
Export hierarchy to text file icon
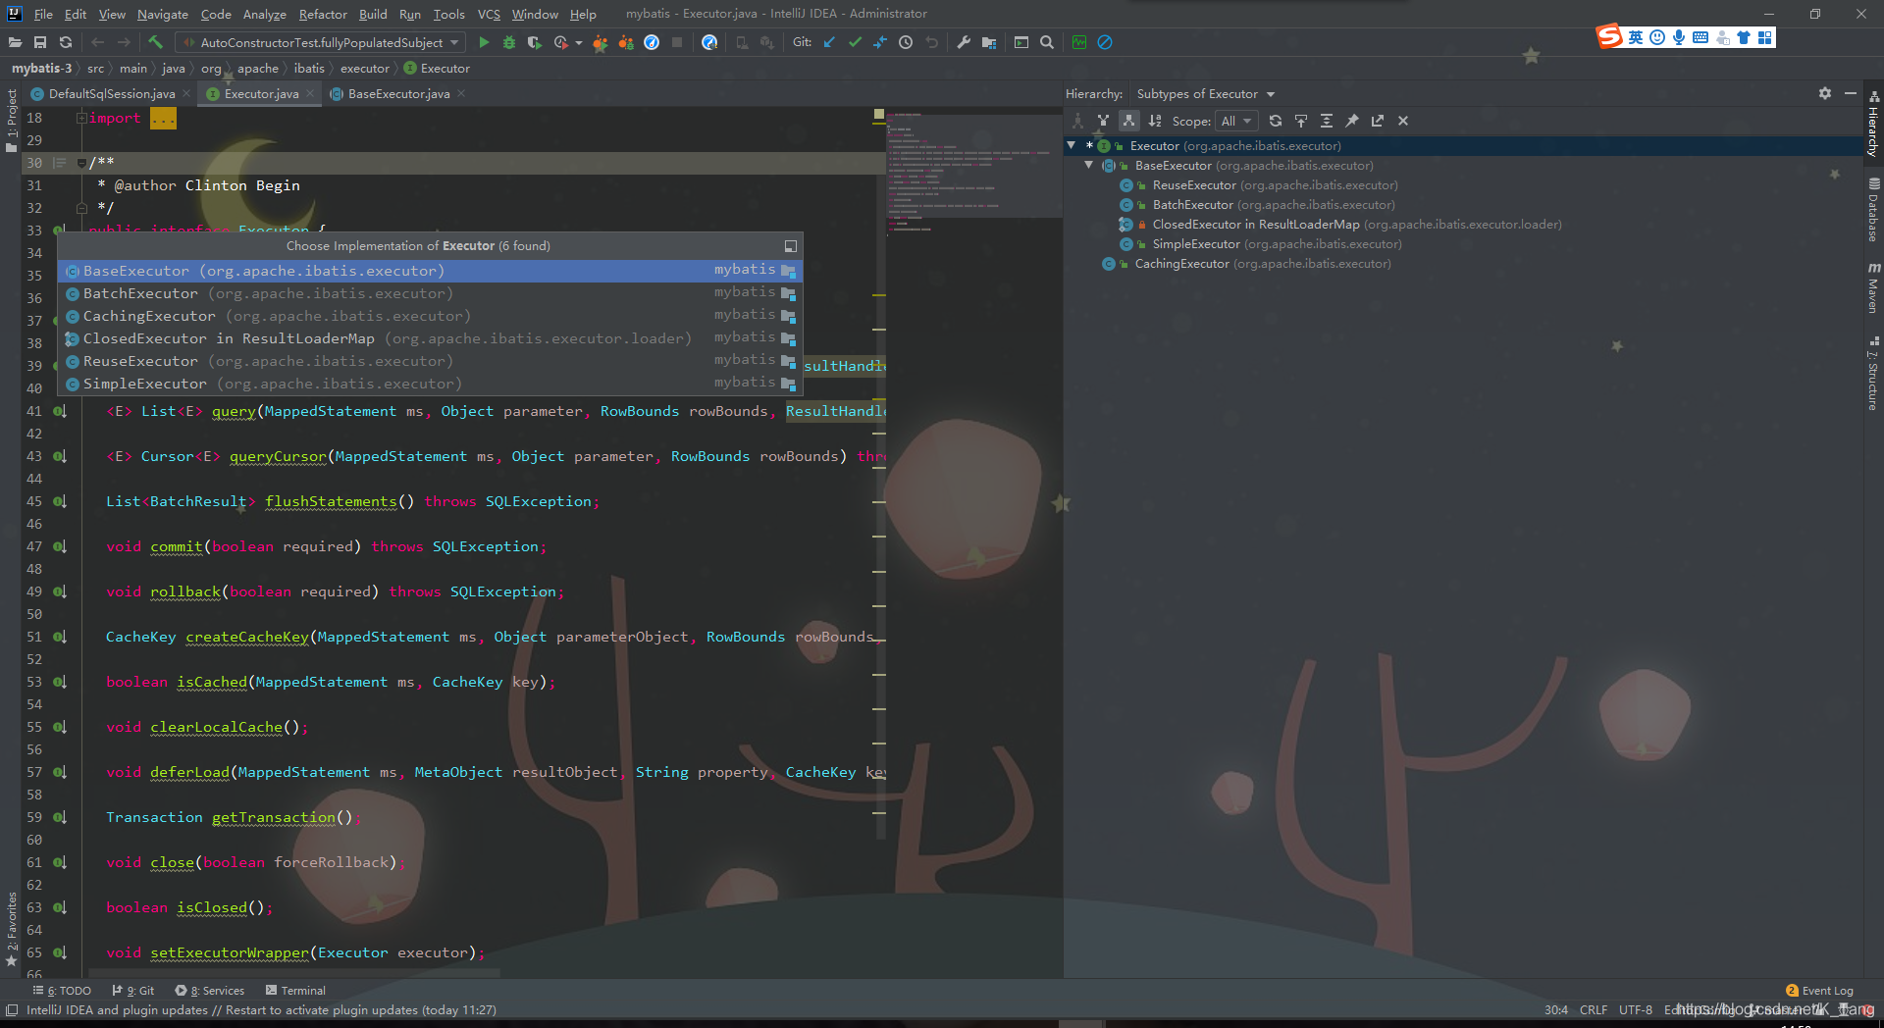[x=1378, y=121]
